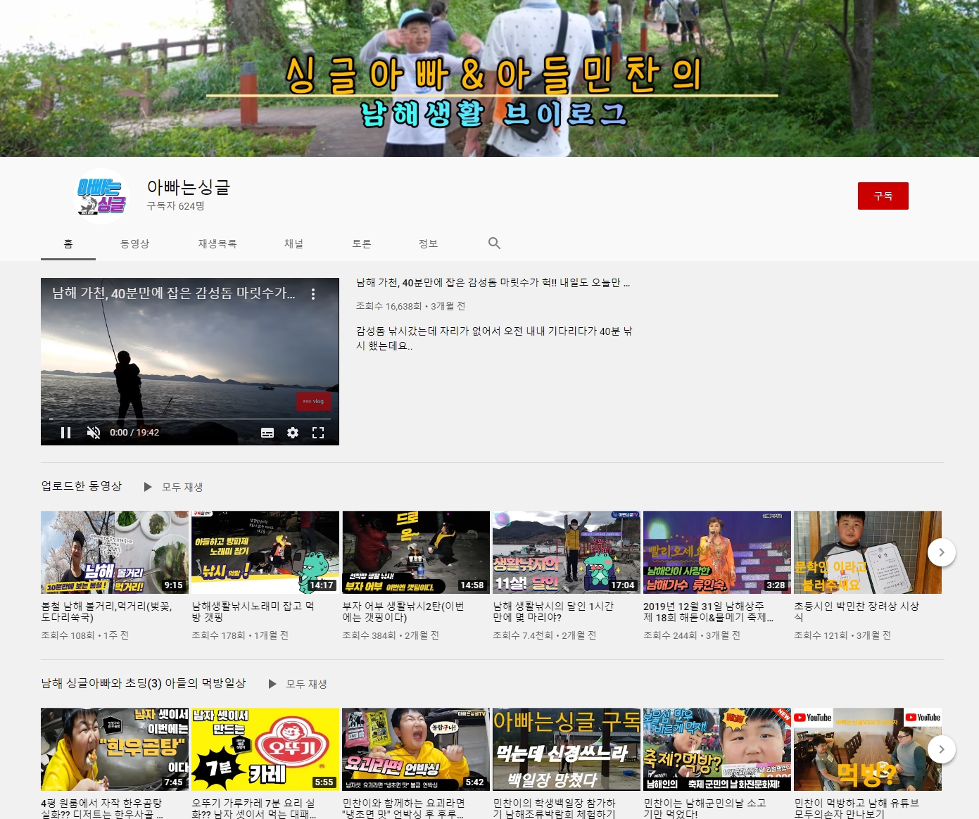Screen dimensions: 979x819
Task: Switch to the 동영상 tab
Action: point(134,243)
